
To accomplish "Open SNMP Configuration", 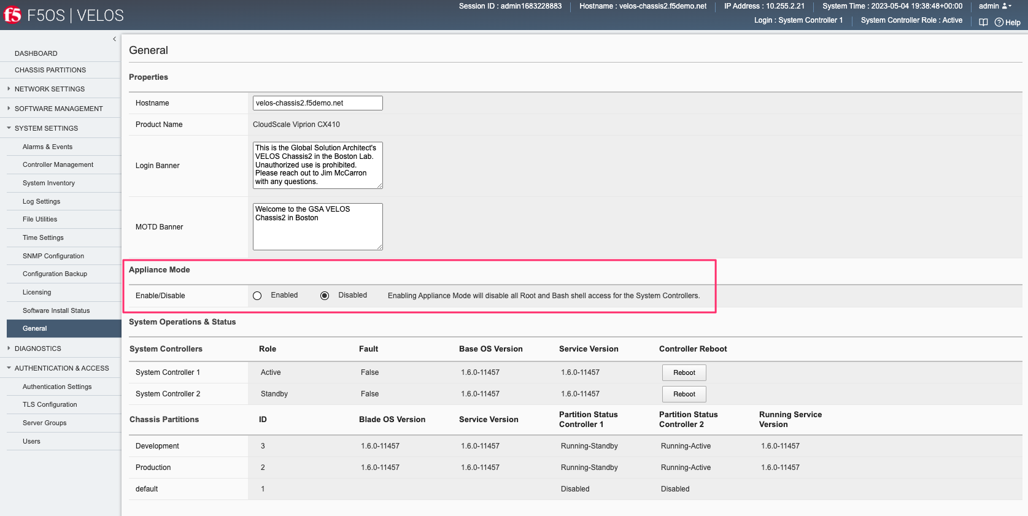I will click(x=53, y=256).
